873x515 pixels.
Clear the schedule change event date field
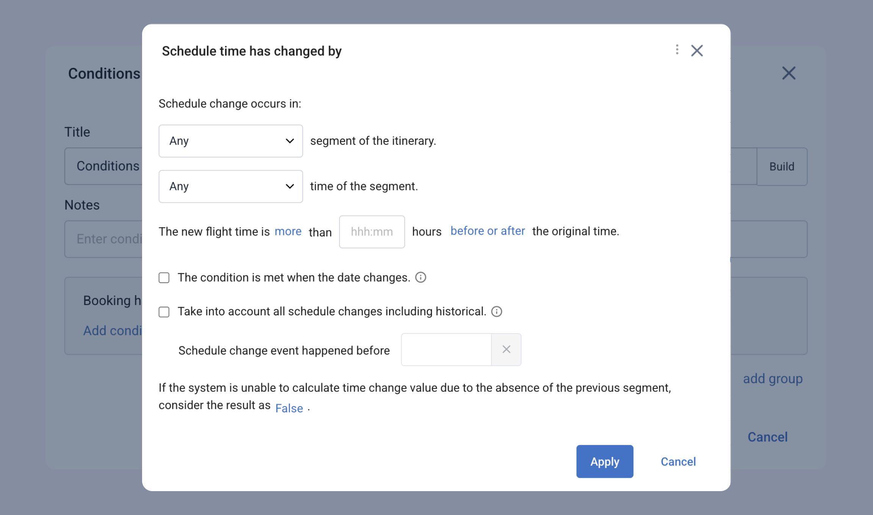(x=506, y=349)
